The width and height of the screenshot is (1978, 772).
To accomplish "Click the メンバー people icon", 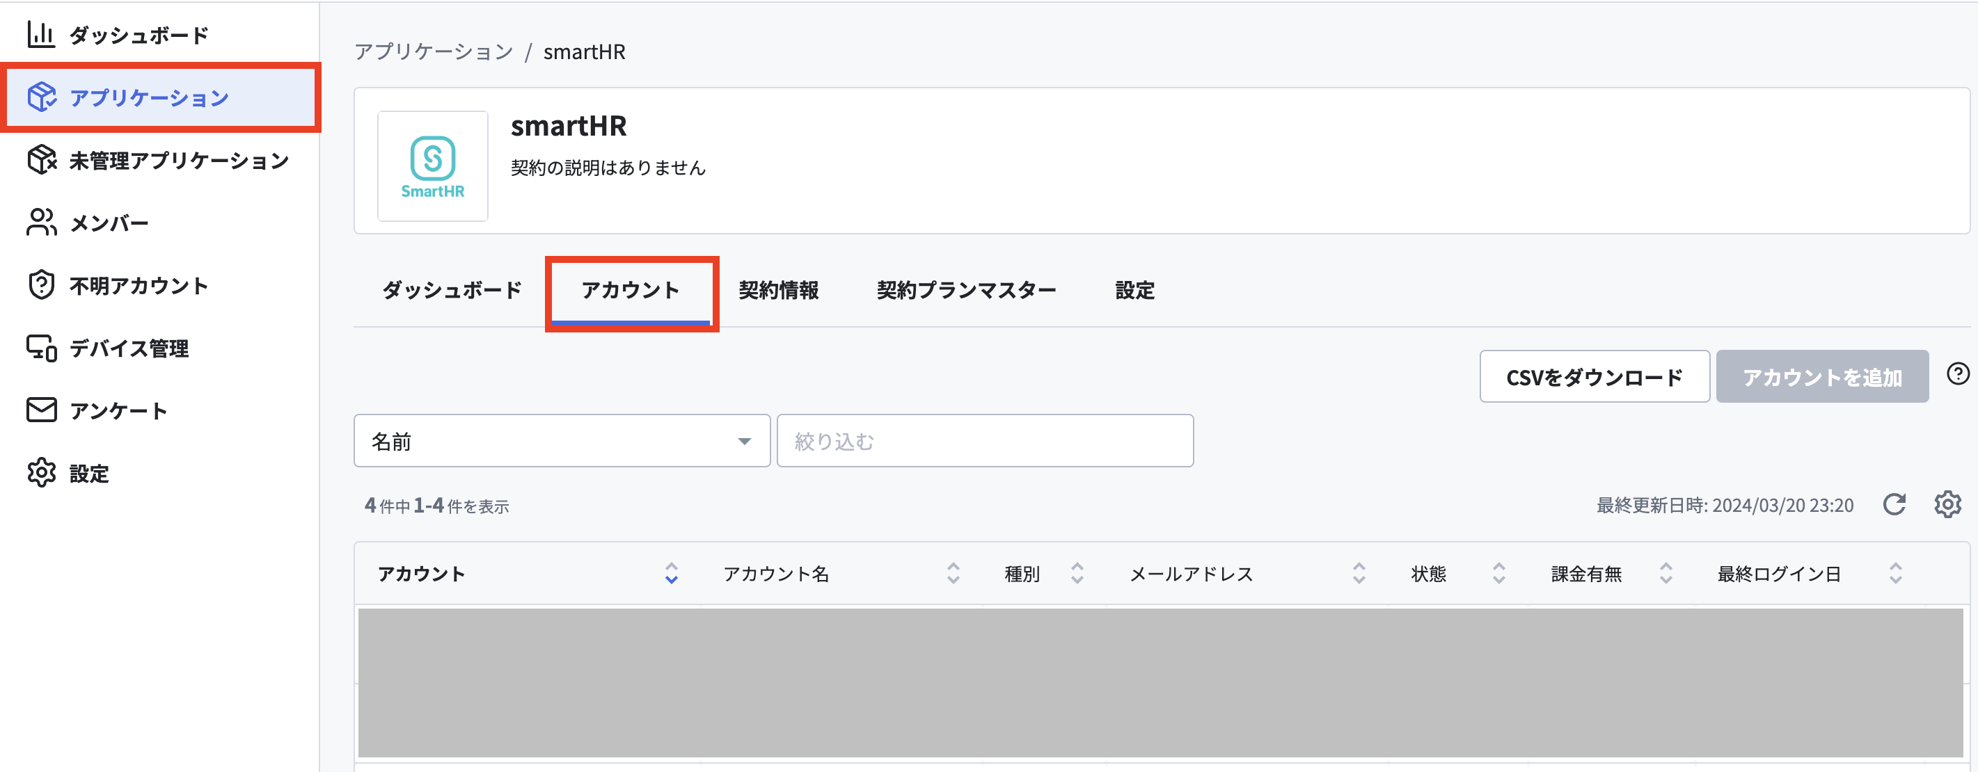I will (42, 223).
